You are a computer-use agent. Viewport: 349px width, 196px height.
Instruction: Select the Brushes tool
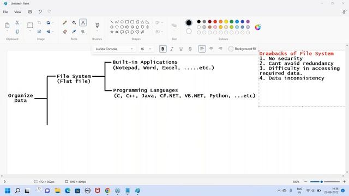97,25
